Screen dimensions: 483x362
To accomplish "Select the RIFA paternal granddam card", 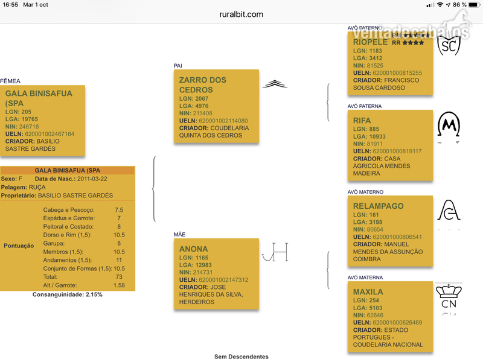I will coord(390,145).
